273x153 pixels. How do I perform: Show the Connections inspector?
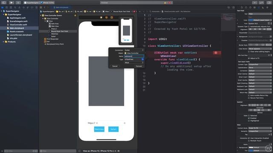pyautogui.click(x=267, y=8)
